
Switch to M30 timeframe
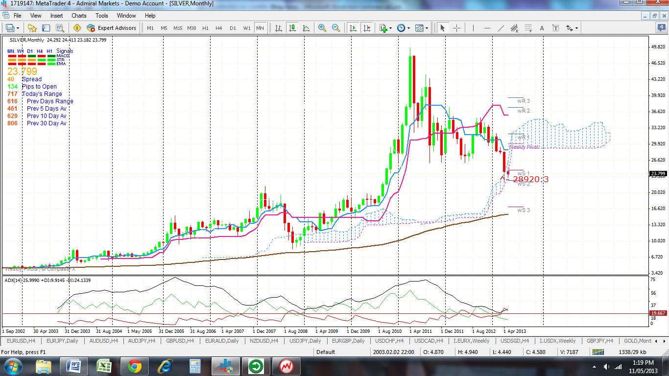click(191, 28)
